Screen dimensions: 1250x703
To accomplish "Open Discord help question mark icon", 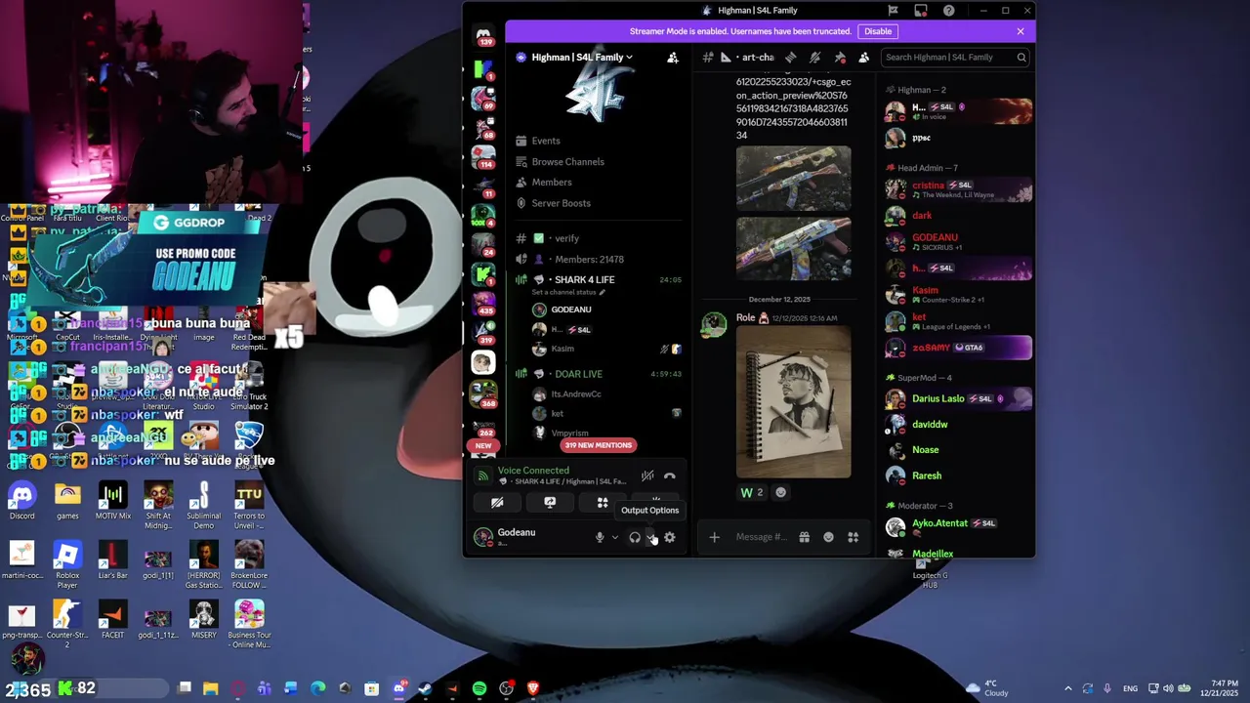I will coord(949,11).
